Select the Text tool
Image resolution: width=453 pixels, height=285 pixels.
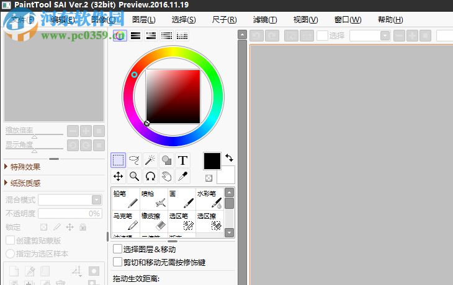182,160
